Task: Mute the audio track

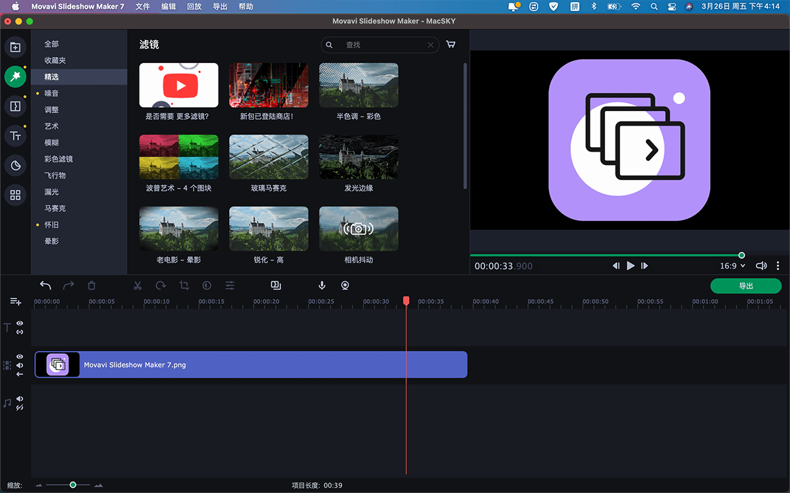Action: point(20,399)
